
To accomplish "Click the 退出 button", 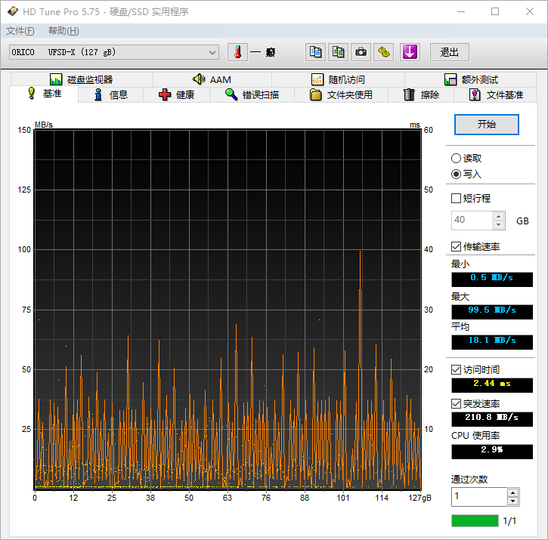I will tap(449, 52).
